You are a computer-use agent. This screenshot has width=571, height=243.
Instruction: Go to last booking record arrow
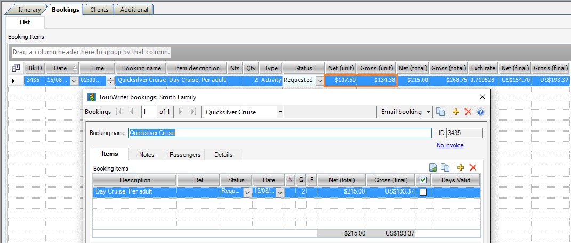pos(193,112)
